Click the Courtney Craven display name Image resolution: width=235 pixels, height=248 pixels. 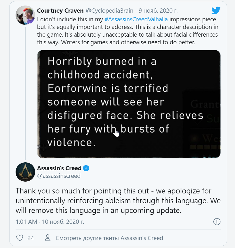point(60,11)
